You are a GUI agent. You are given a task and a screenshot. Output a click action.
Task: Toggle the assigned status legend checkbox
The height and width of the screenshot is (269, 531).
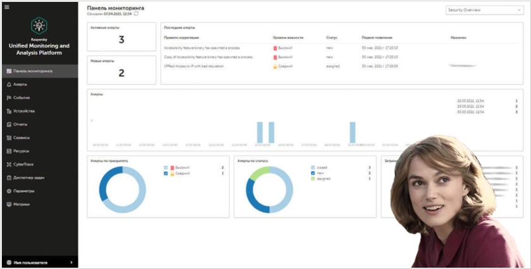tap(313, 179)
